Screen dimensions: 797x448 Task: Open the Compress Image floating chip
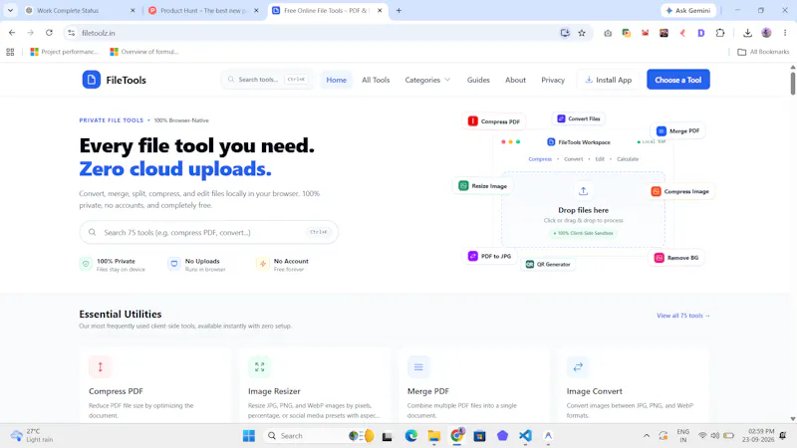point(680,191)
